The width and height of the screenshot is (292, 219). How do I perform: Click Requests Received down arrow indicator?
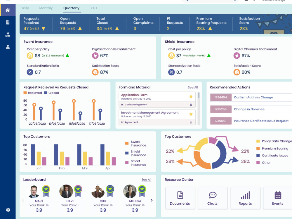[x=44, y=29]
